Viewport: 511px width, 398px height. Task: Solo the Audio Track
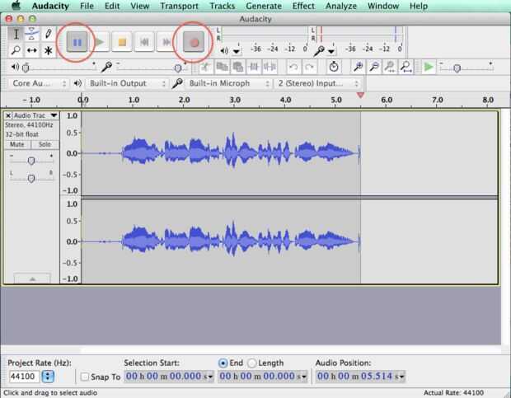[45, 144]
